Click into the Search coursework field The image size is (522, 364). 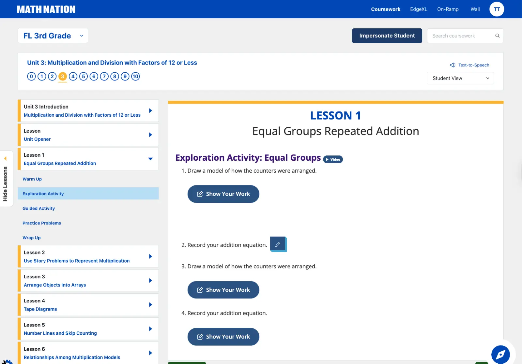(x=460, y=36)
